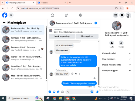Viewport: 135px width, 101px height.
Task: Attach a photo using the image icon
Action: click(54, 92)
